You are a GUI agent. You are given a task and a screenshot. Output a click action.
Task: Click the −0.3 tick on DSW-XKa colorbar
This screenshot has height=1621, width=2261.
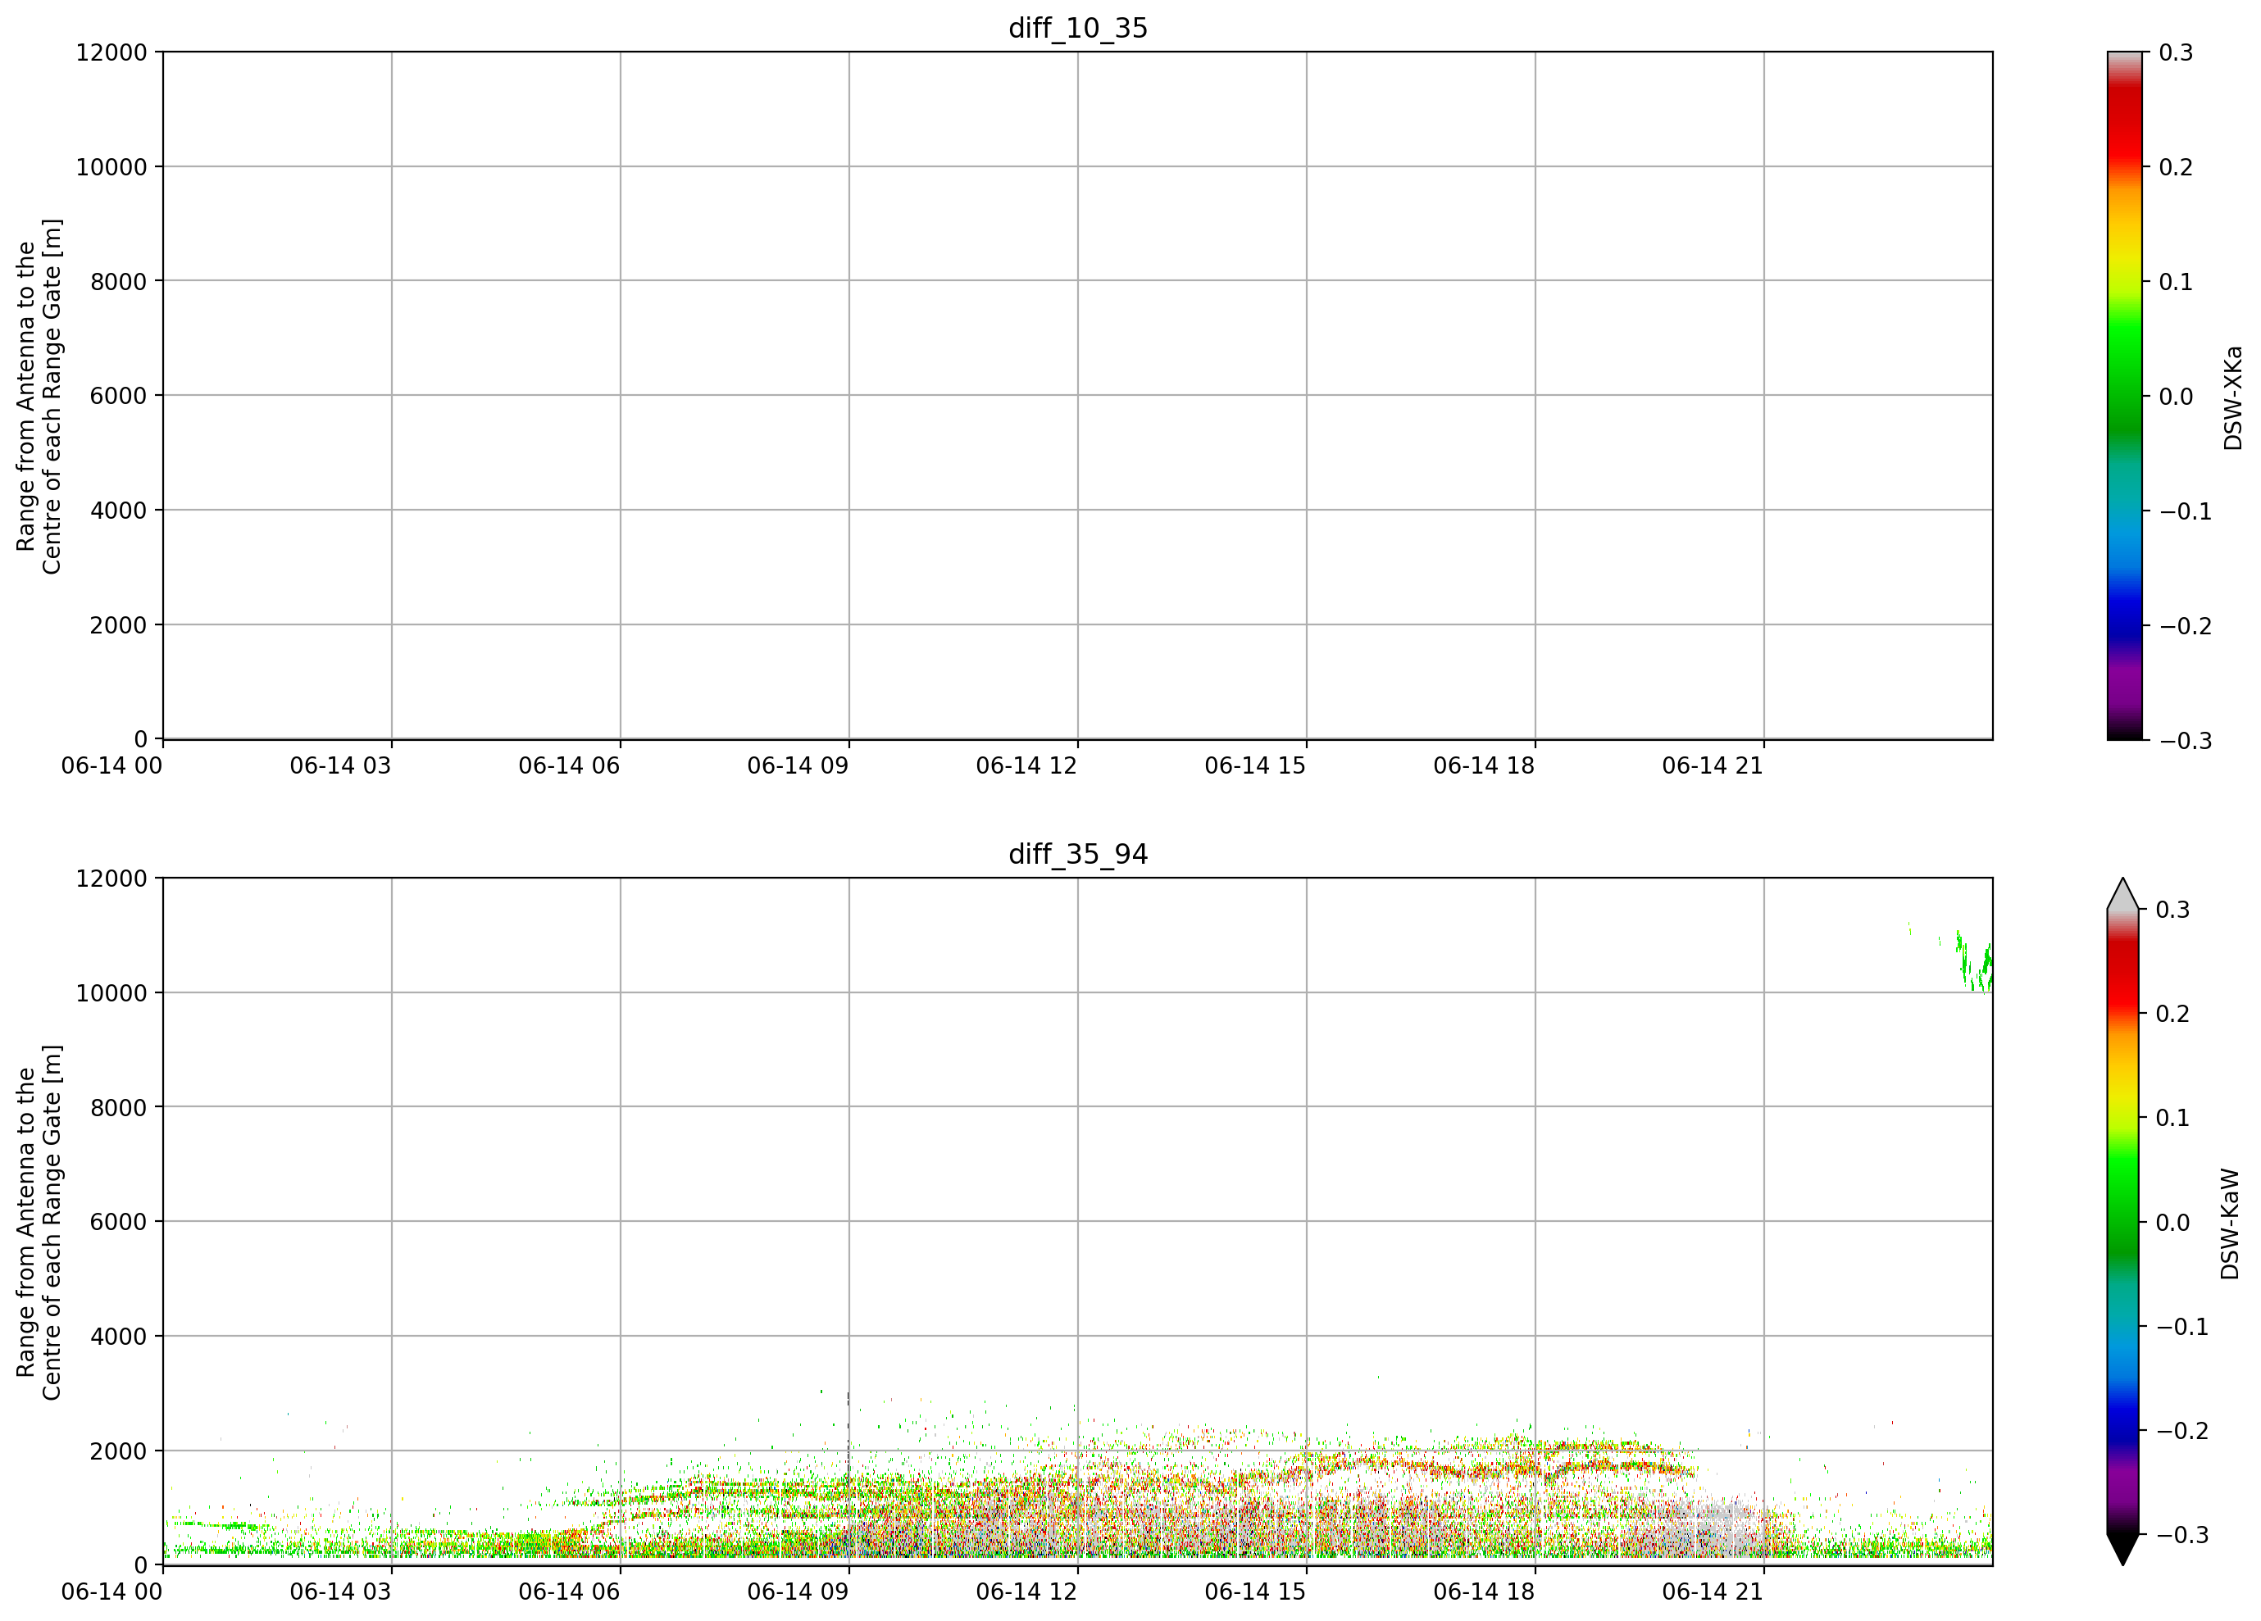(2186, 740)
